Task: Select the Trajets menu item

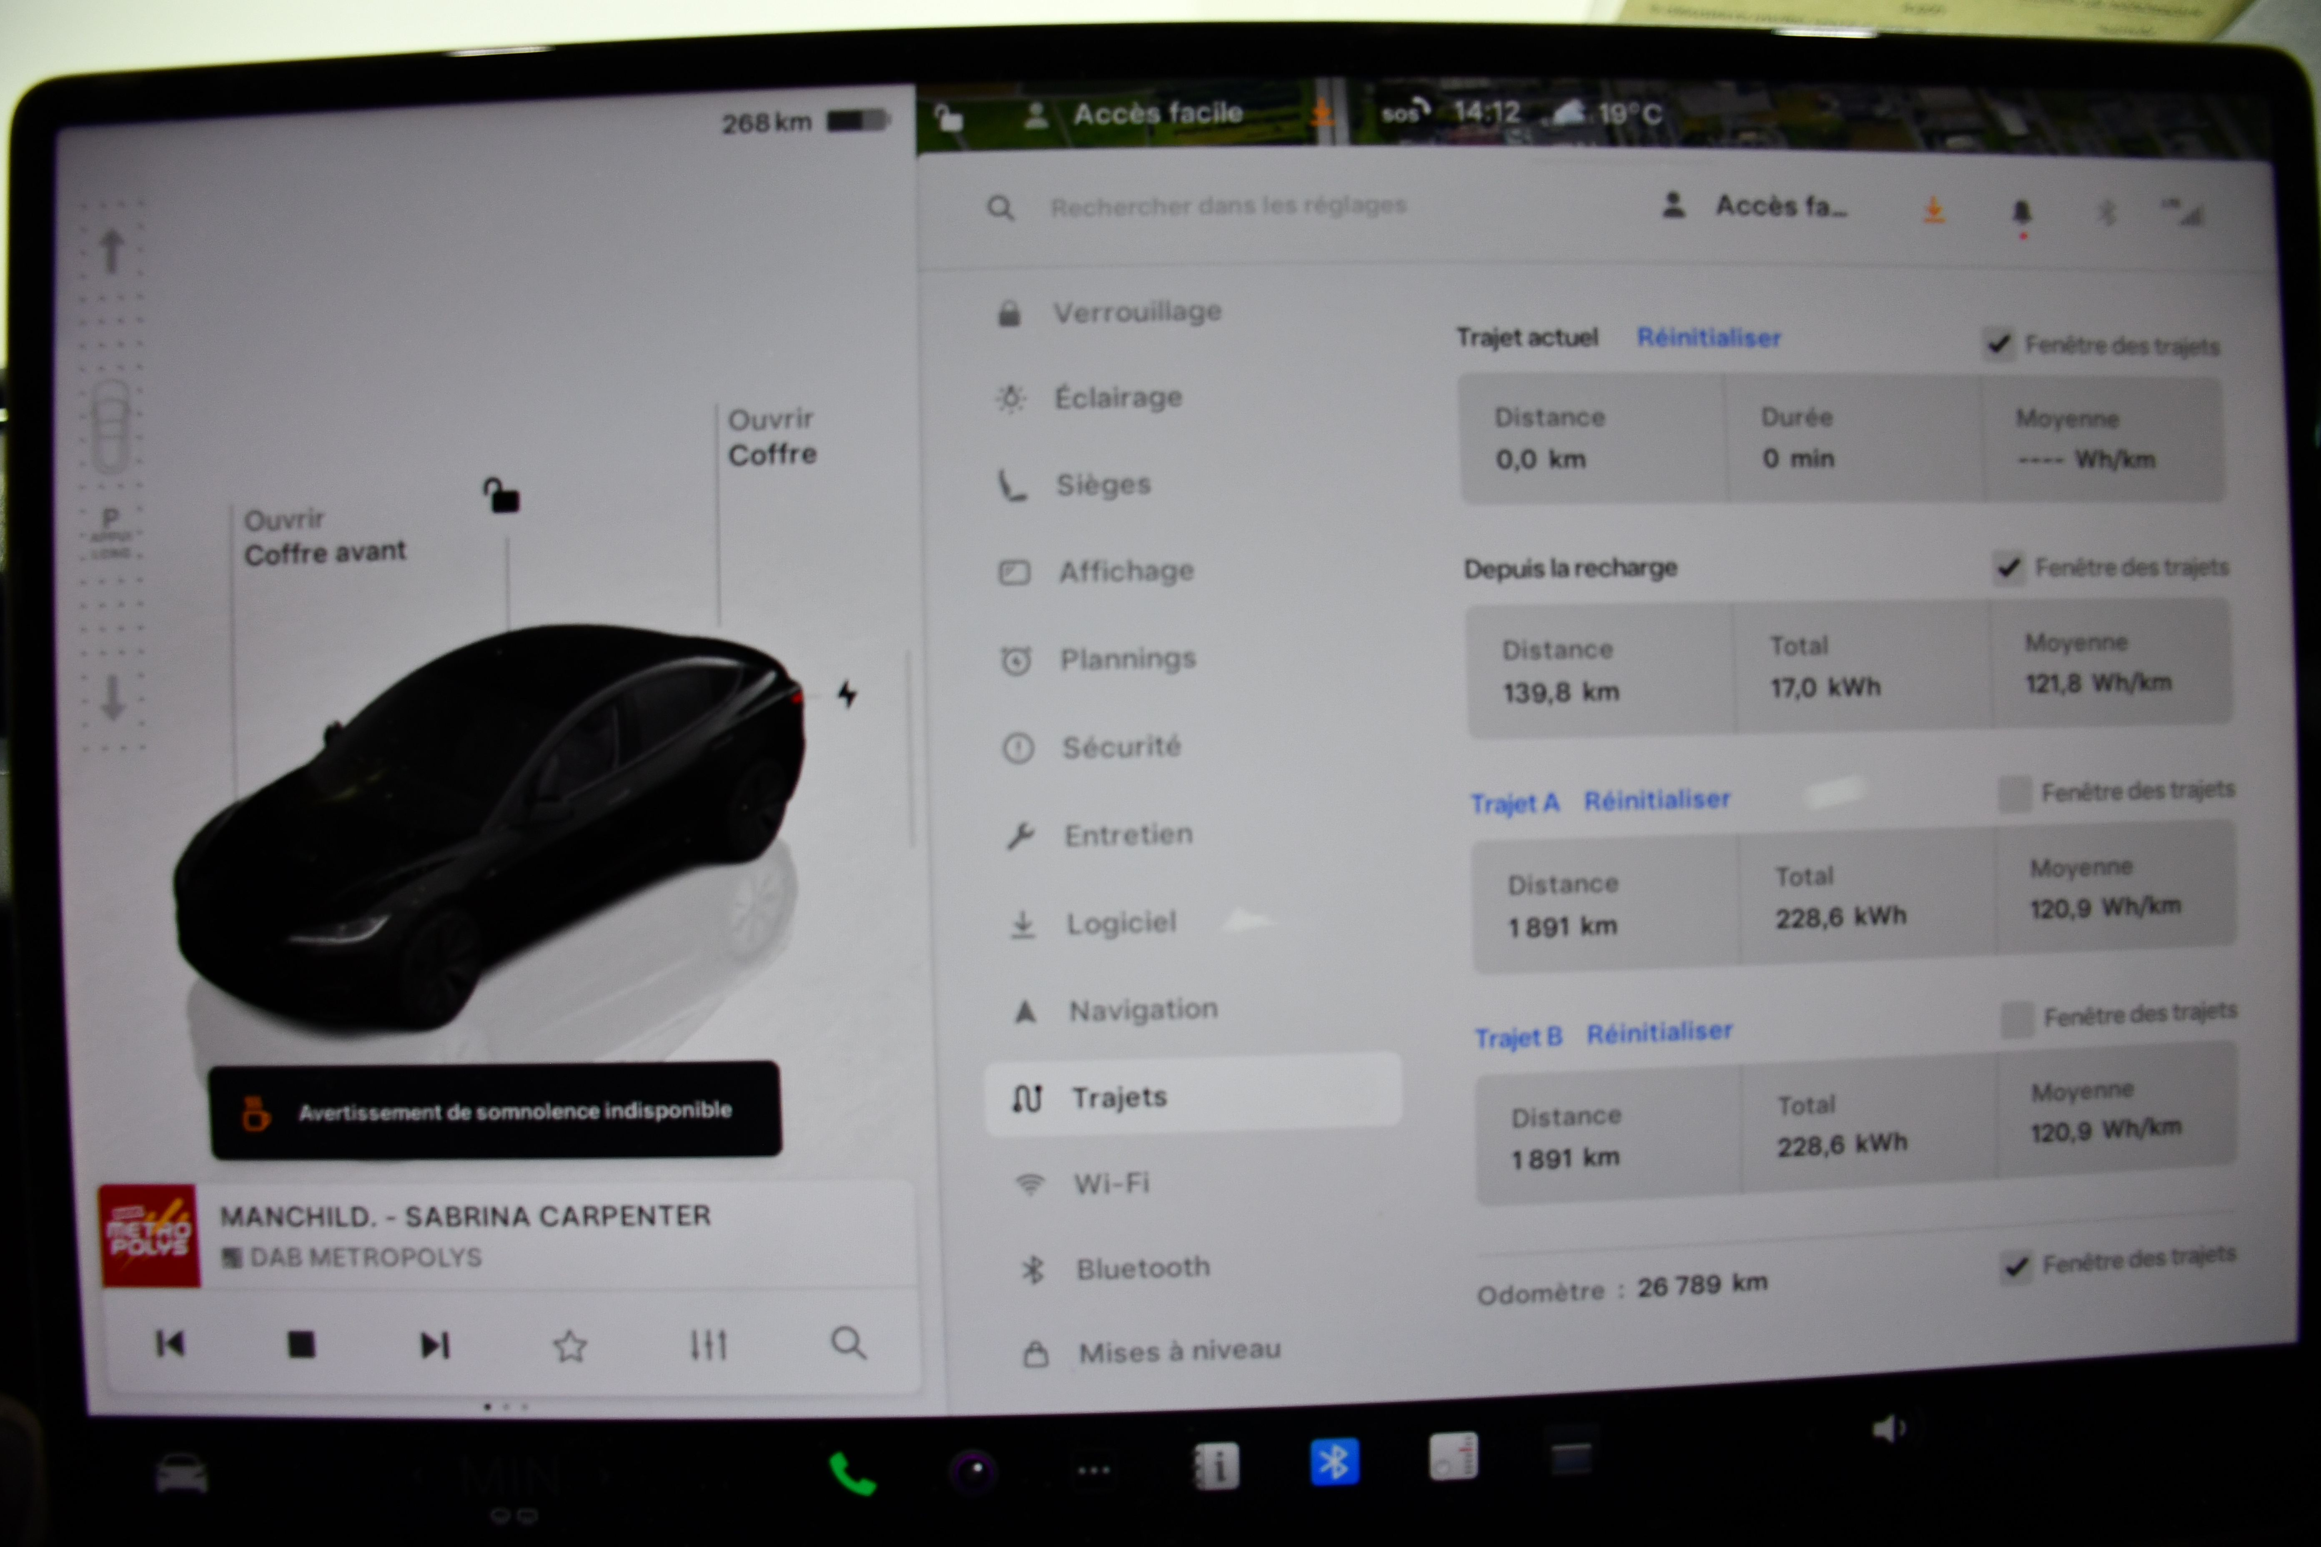Action: tap(1192, 1095)
